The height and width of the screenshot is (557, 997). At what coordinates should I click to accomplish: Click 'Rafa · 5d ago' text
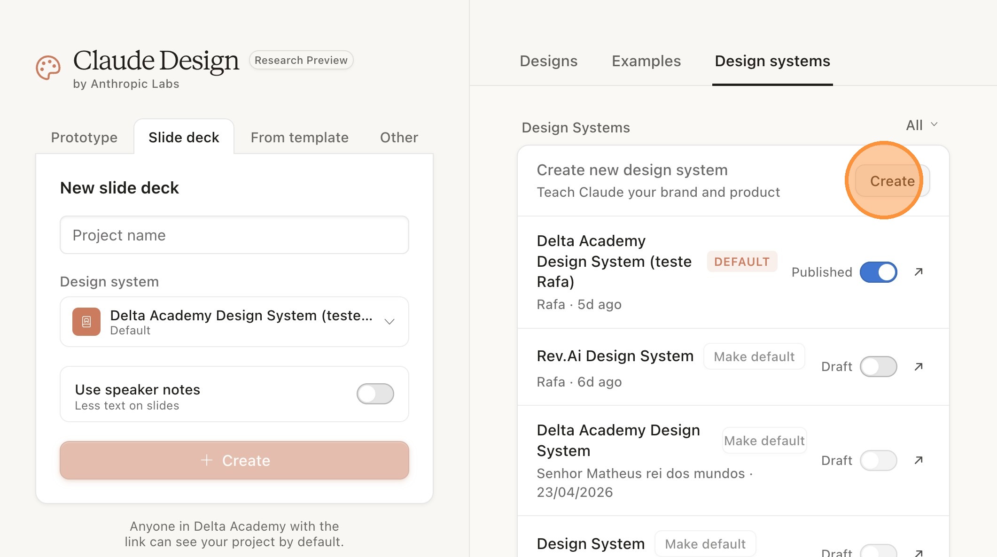coord(579,304)
